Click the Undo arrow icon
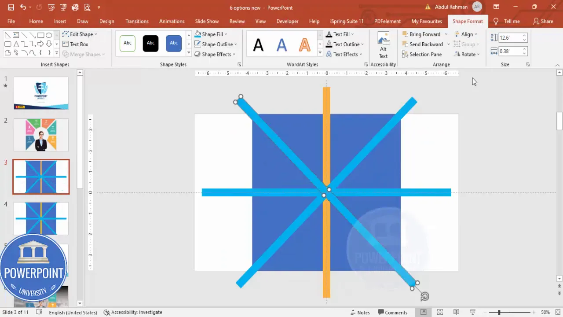 coord(23,7)
